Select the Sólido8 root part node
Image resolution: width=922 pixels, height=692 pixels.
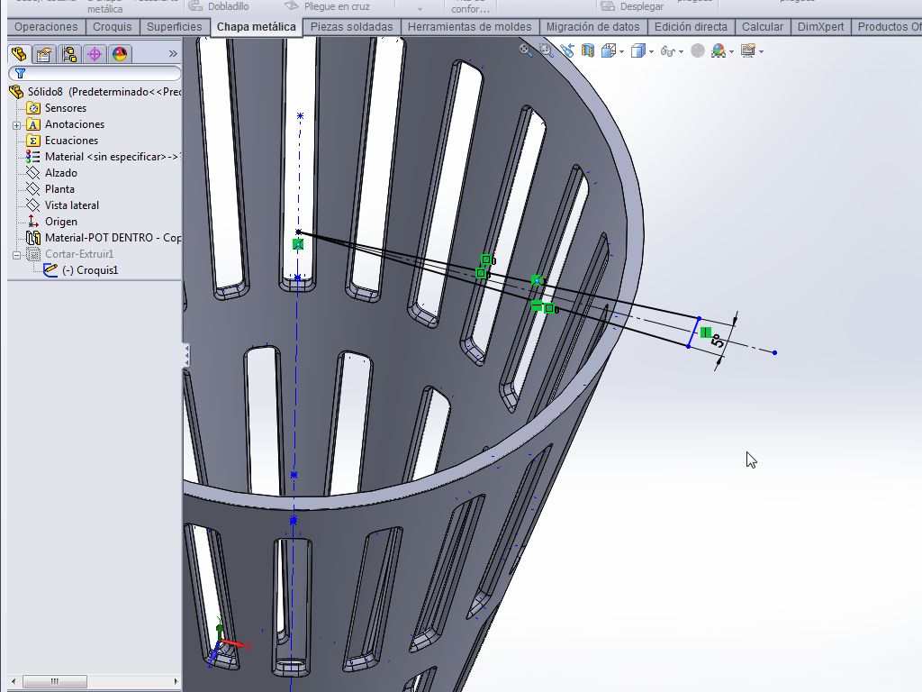click(x=95, y=92)
